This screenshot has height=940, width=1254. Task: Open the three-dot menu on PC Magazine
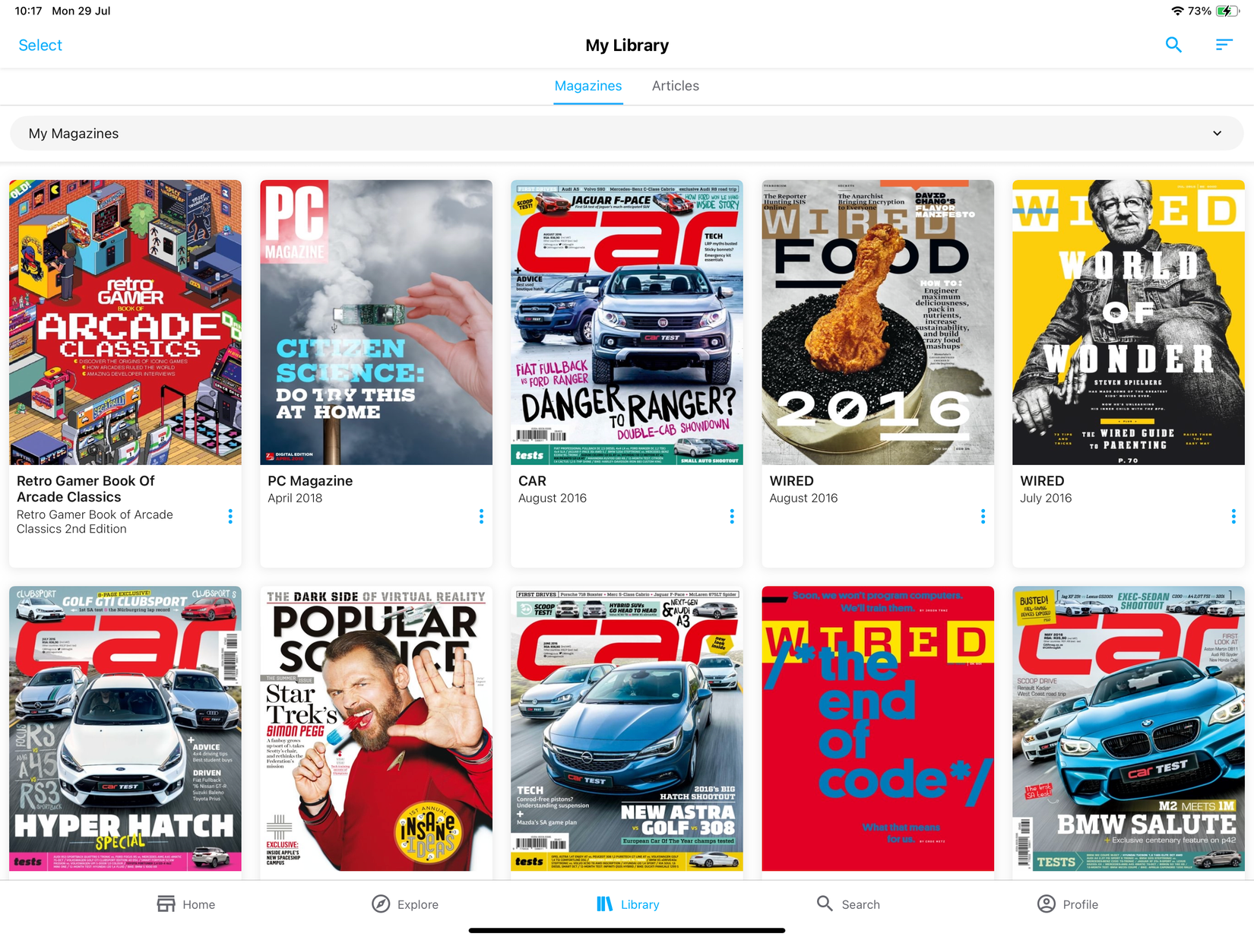tap(482, 517)
